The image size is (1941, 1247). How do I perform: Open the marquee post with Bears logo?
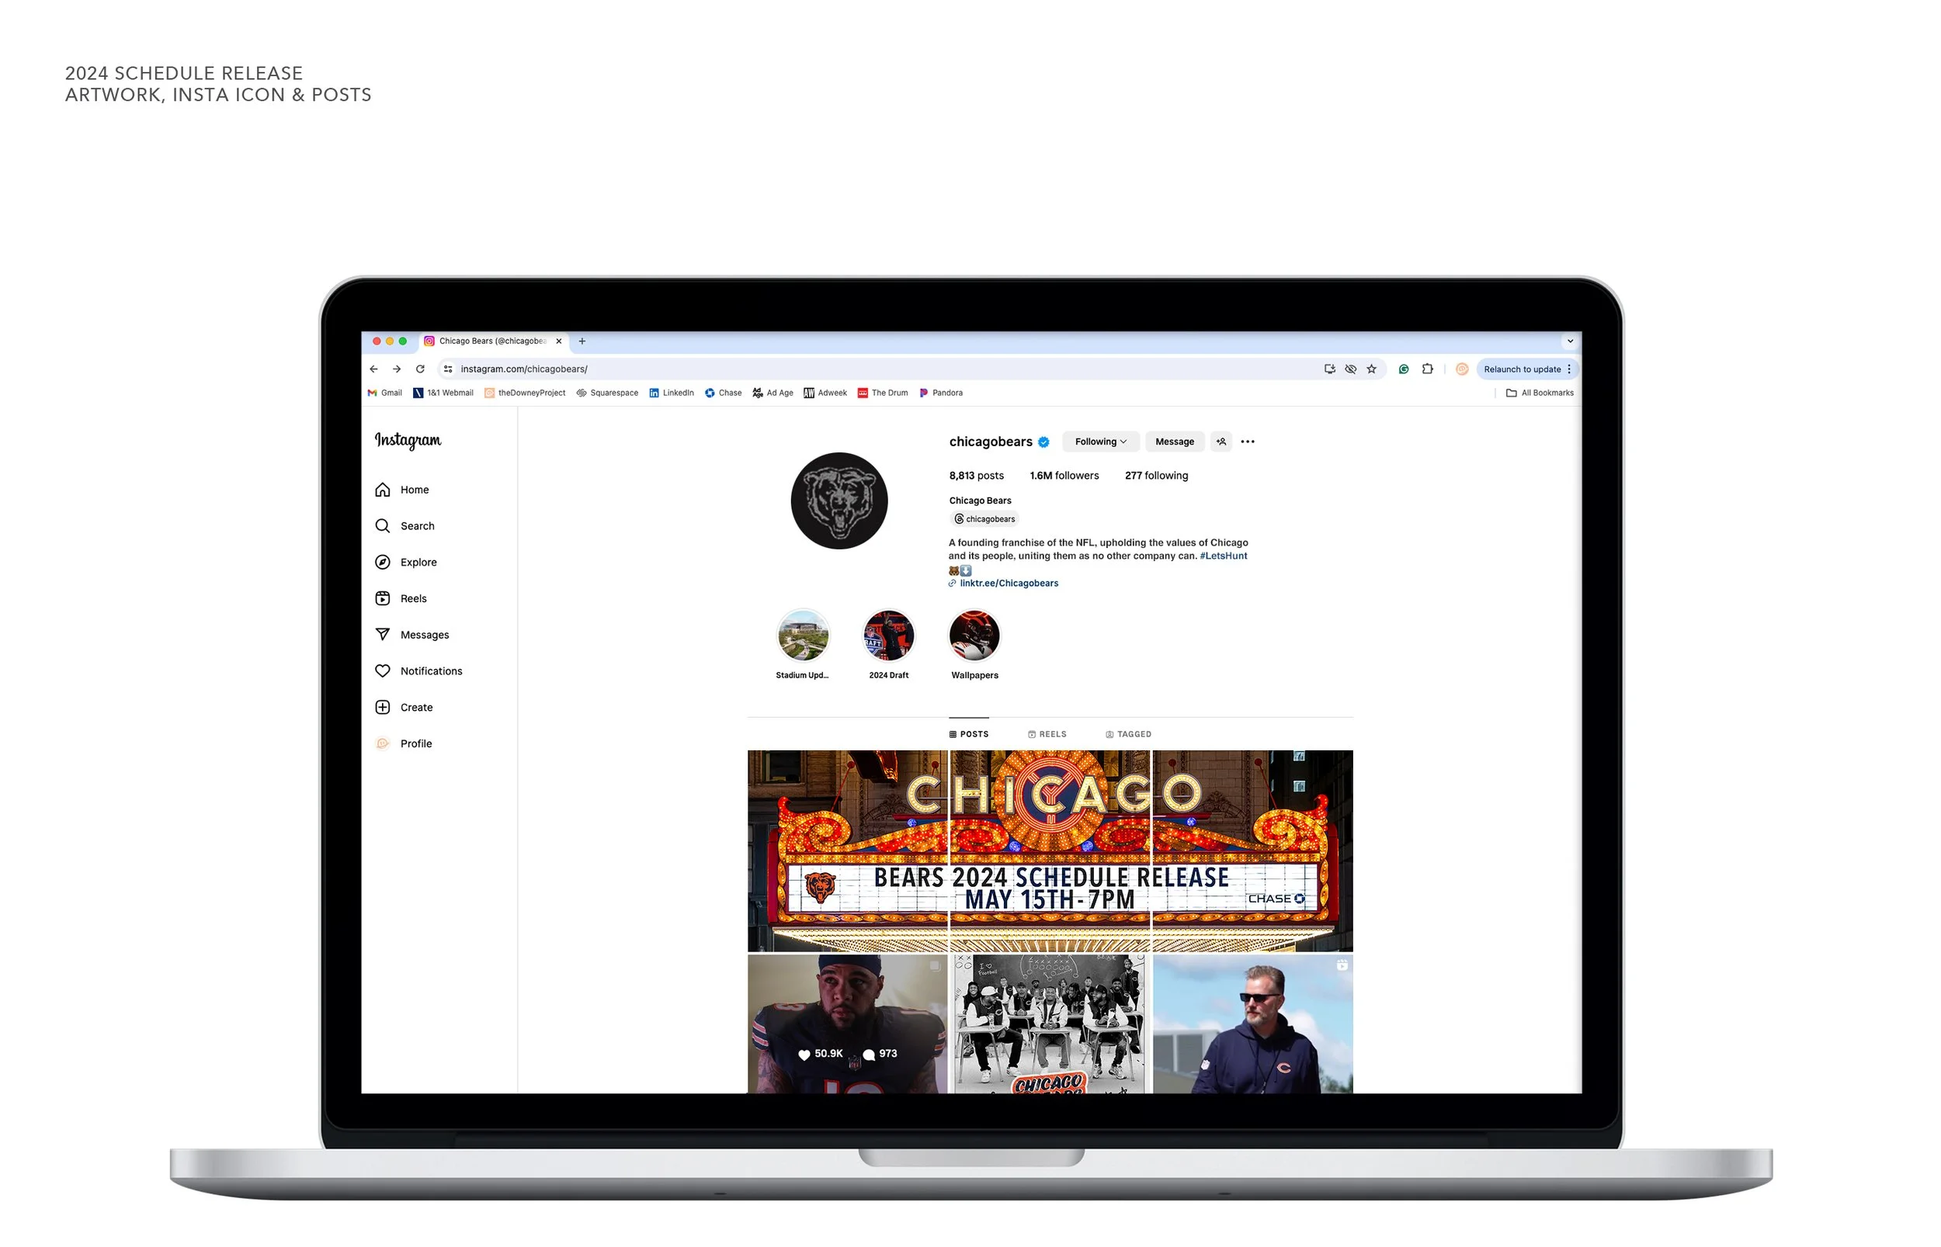[847, 851]
